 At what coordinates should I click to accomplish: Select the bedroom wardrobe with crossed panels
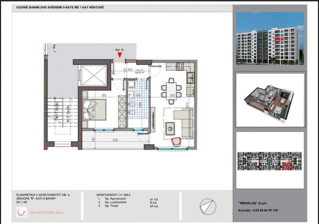click(x=122, y=112)
